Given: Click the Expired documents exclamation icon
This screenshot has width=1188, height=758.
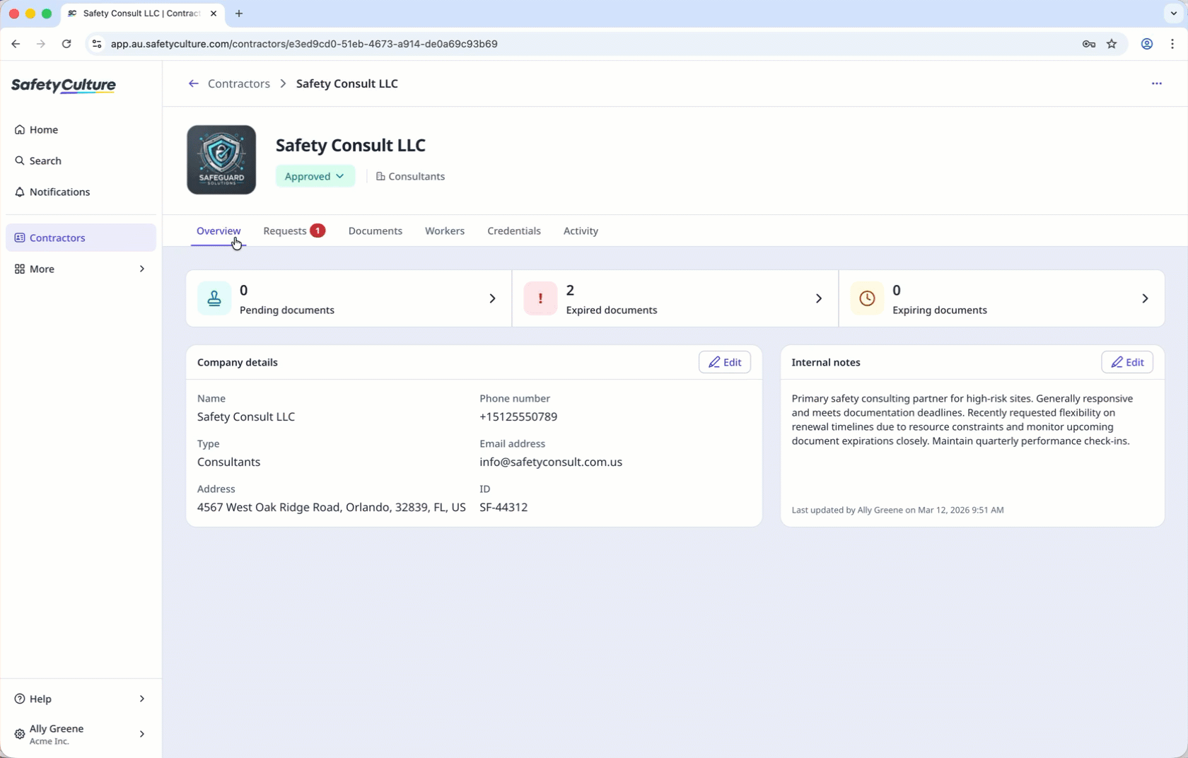Looking at the screenshot, I should point(541,298).
